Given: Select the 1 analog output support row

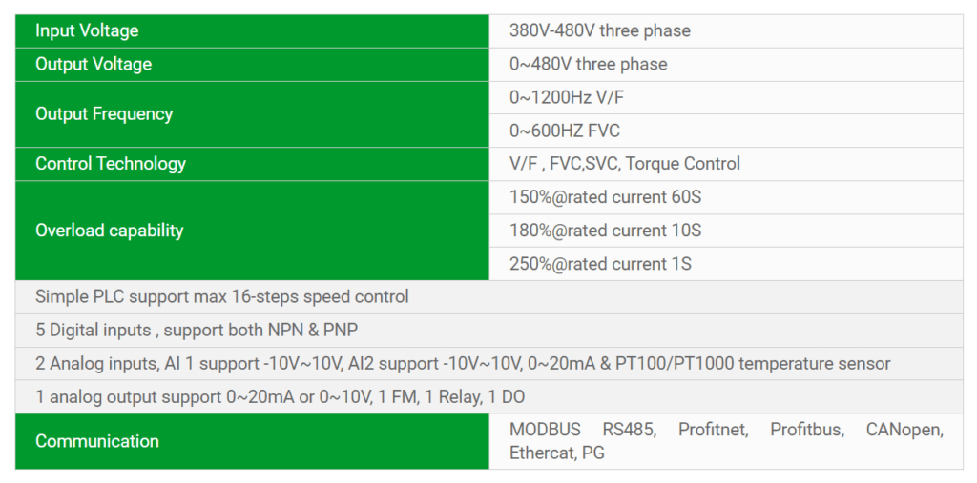Looking at the screenshot, I should [x=280, y=396].
